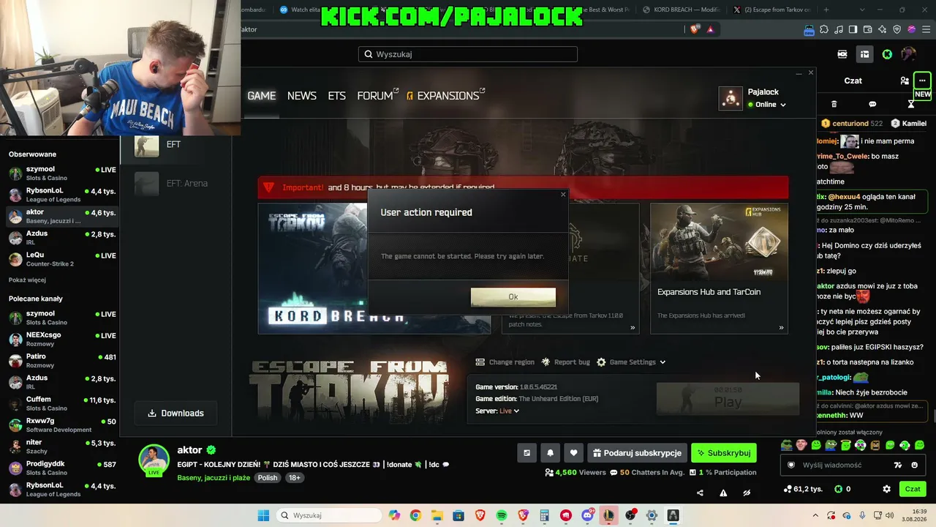
Task: Open the launcher Downloads section
Action: (x=175, y=413)
